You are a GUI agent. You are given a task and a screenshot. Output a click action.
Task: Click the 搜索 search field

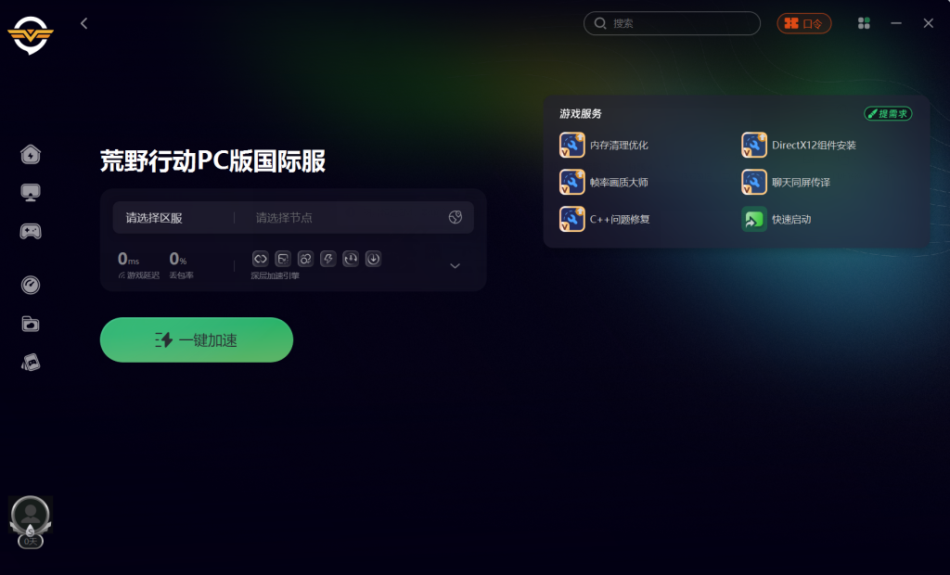tap(672, 23)
